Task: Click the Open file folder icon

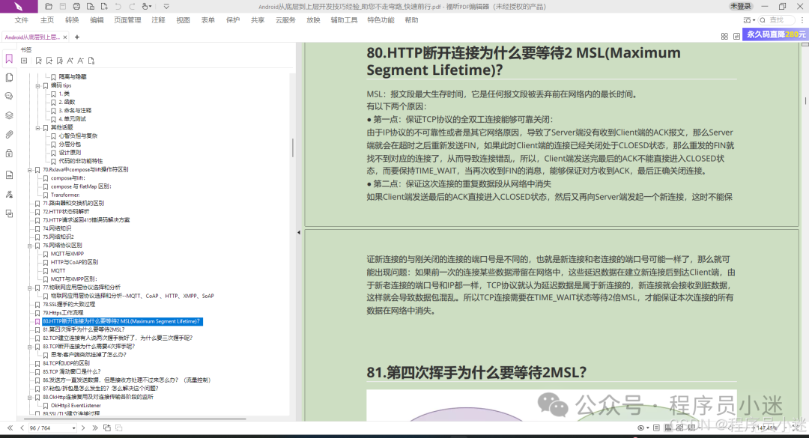Action: pyautogui.click(x=49, y=7)
